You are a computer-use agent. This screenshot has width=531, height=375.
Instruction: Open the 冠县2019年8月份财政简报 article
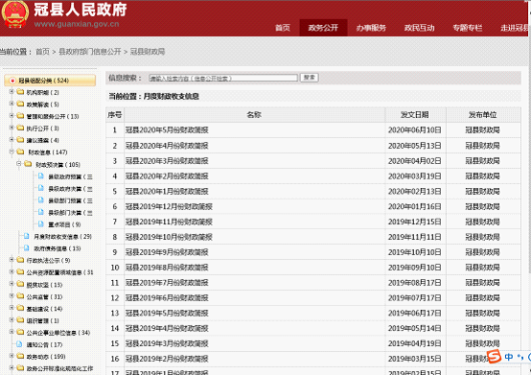[x=167, y=268]
